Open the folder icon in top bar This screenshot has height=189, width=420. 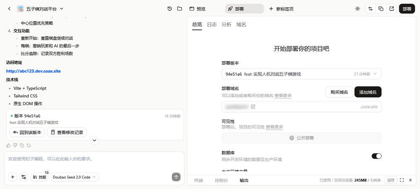tap(179, 9)
